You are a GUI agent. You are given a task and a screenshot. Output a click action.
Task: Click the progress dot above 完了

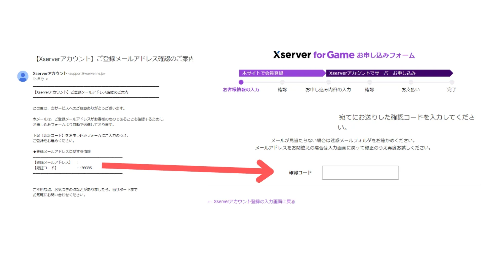[452, 82]
